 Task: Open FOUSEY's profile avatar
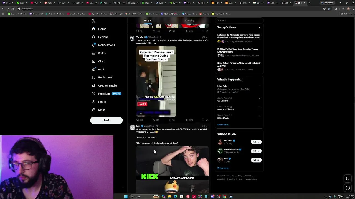click(220, 142)
